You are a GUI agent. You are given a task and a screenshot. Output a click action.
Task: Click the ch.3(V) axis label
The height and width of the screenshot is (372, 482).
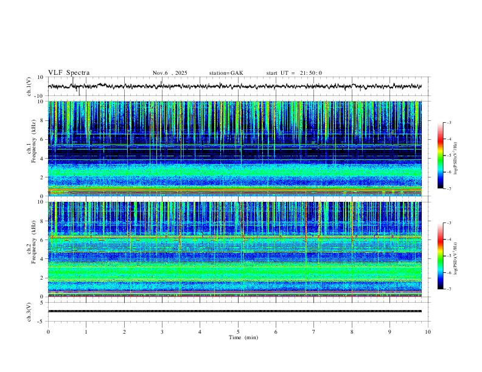click(29, 311)
